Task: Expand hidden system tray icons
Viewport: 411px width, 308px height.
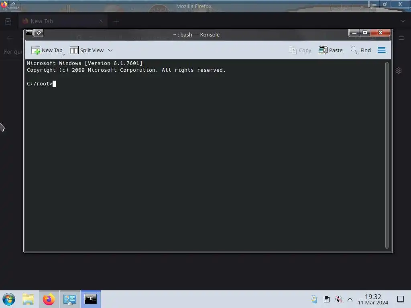Action: 350,299
